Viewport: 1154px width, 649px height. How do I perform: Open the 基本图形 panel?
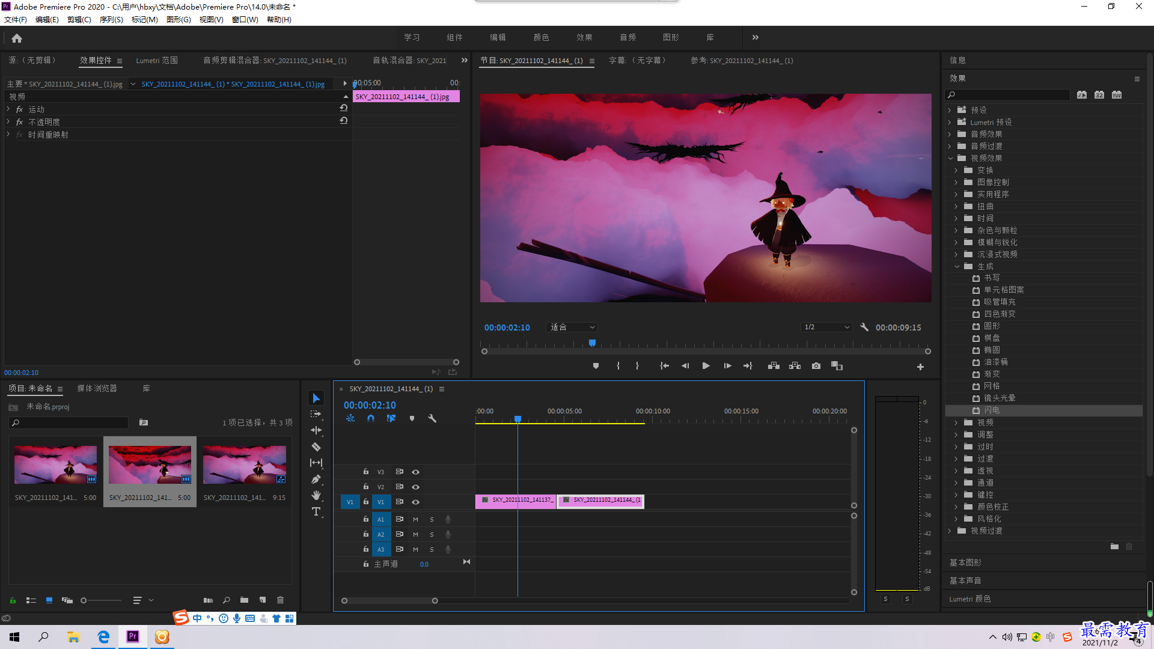(x=965, y=563)
